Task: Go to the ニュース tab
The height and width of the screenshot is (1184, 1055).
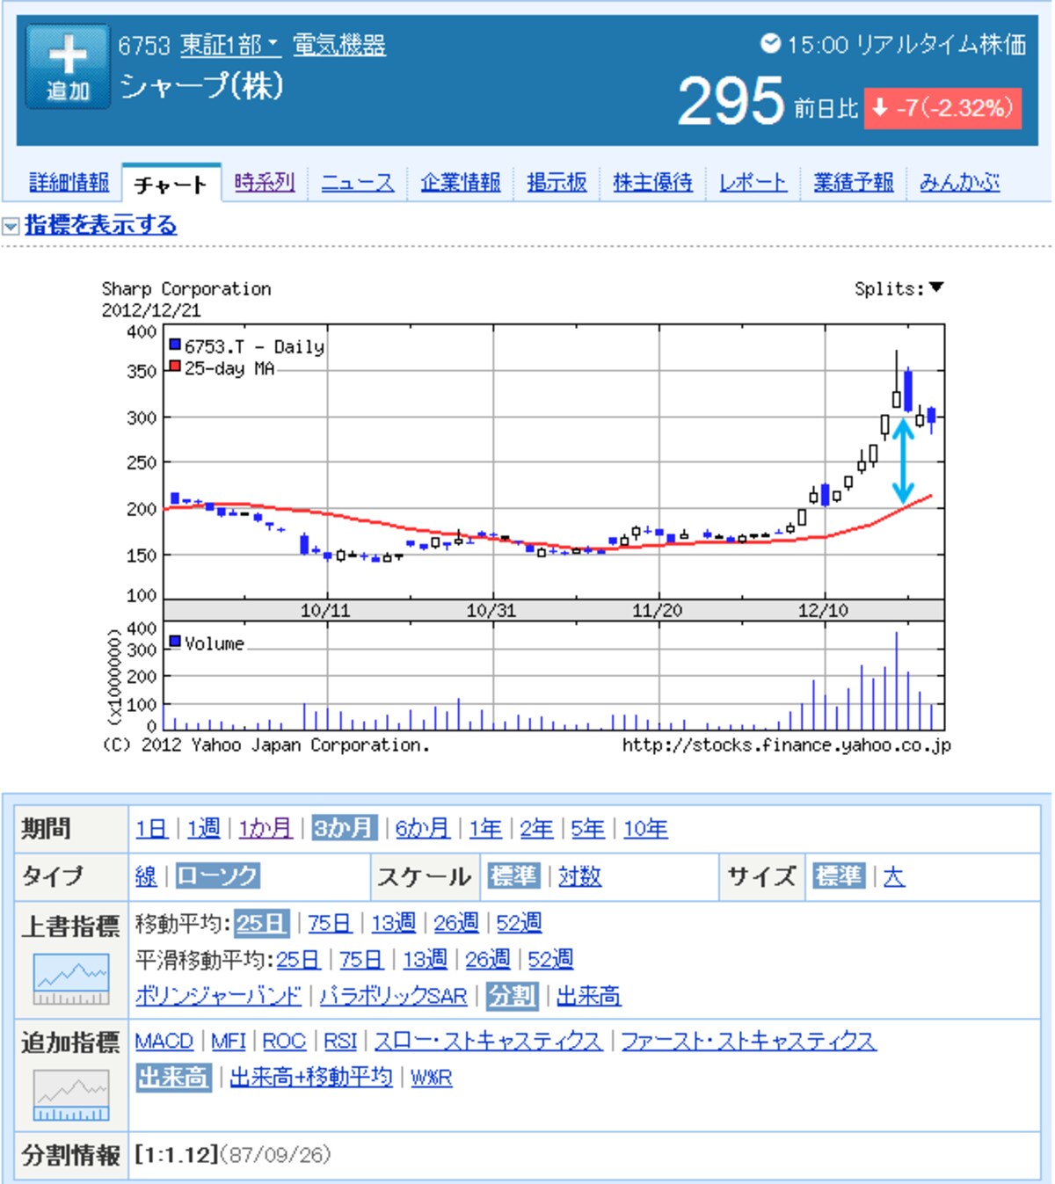Action: [x=358, y=183]
